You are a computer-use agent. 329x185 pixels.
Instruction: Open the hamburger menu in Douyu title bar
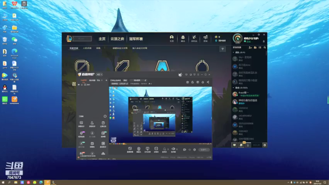(198, 74)
